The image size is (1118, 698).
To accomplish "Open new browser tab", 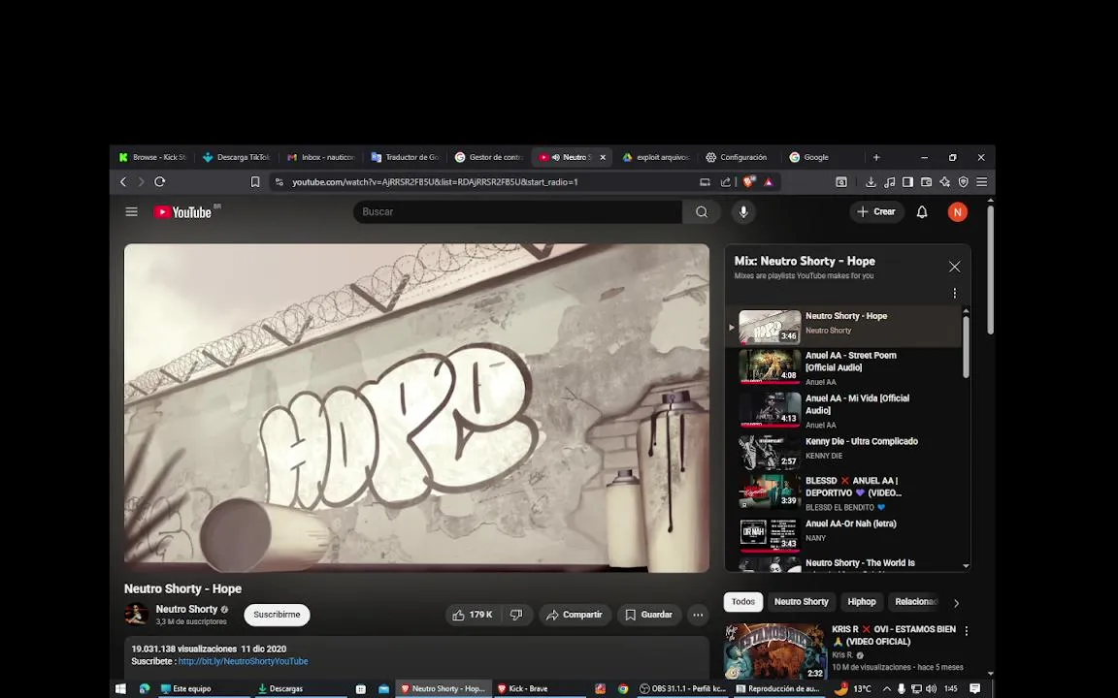I will point(876,157).
